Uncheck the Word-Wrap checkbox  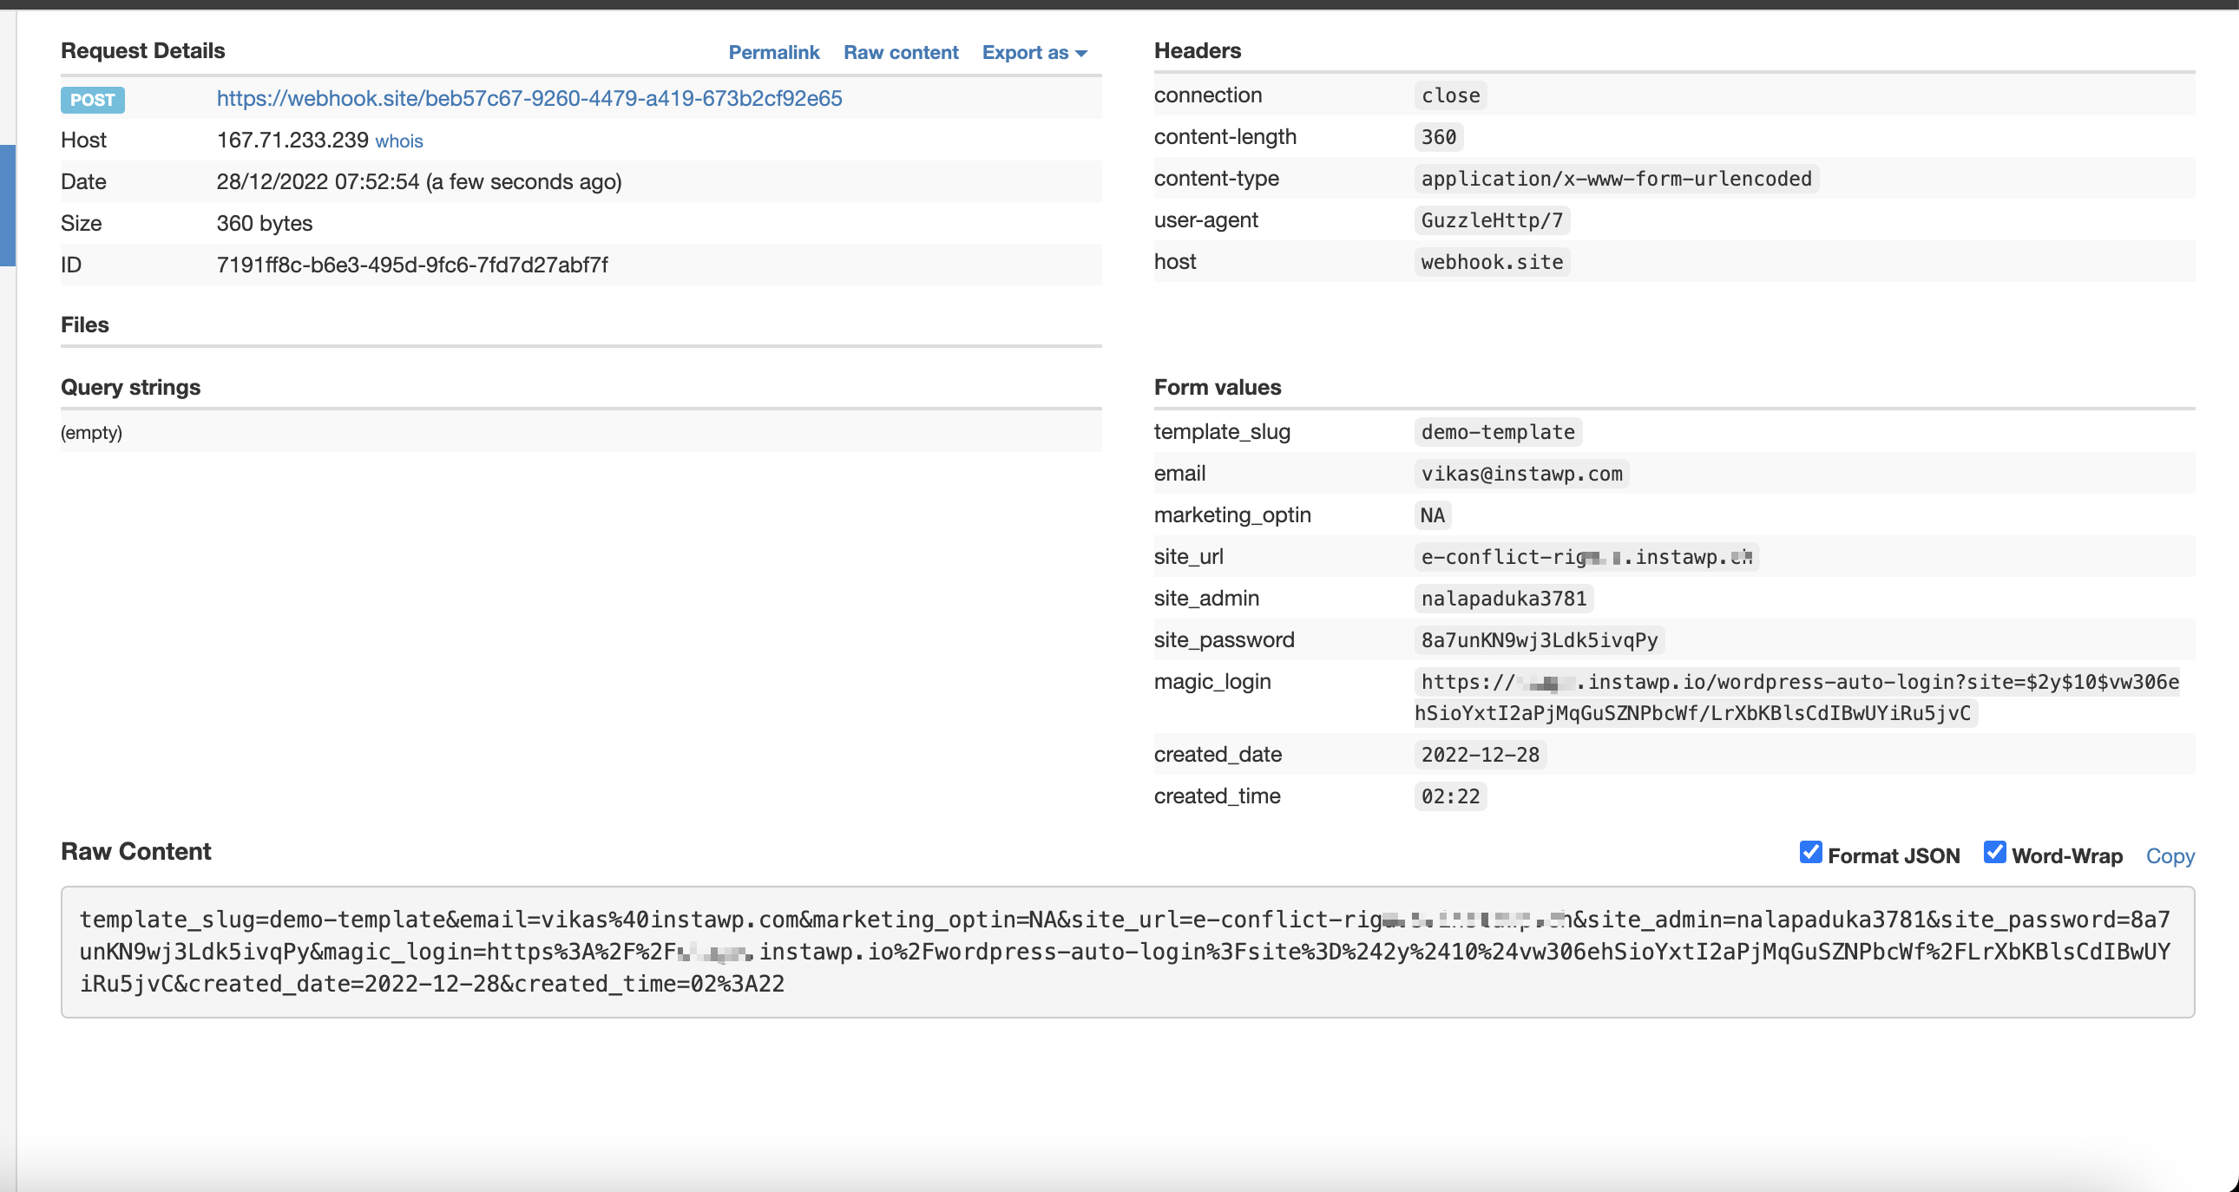(1994, 852)
